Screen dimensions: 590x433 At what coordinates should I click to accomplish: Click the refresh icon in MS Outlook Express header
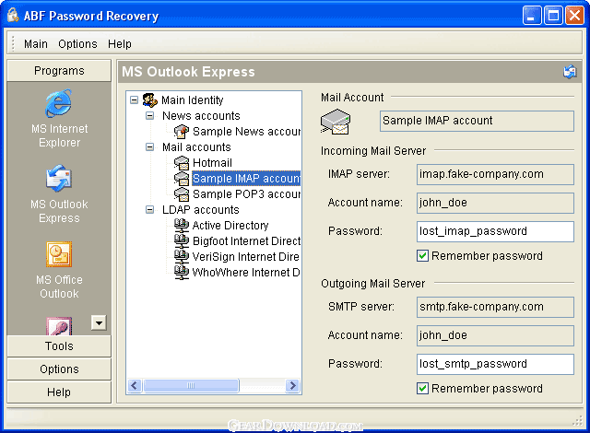tap(570, 72)
